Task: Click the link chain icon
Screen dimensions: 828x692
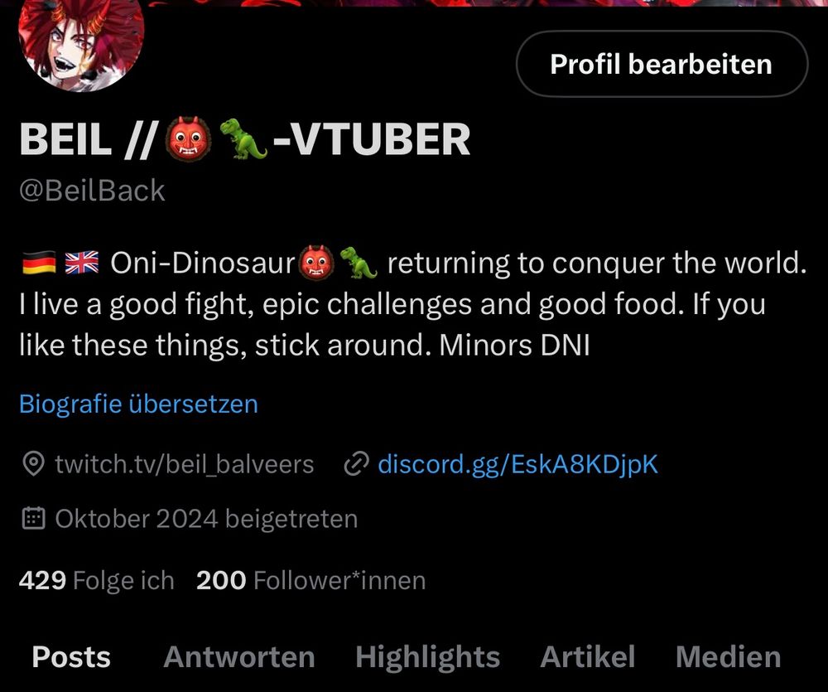Action: coord(356,464)
